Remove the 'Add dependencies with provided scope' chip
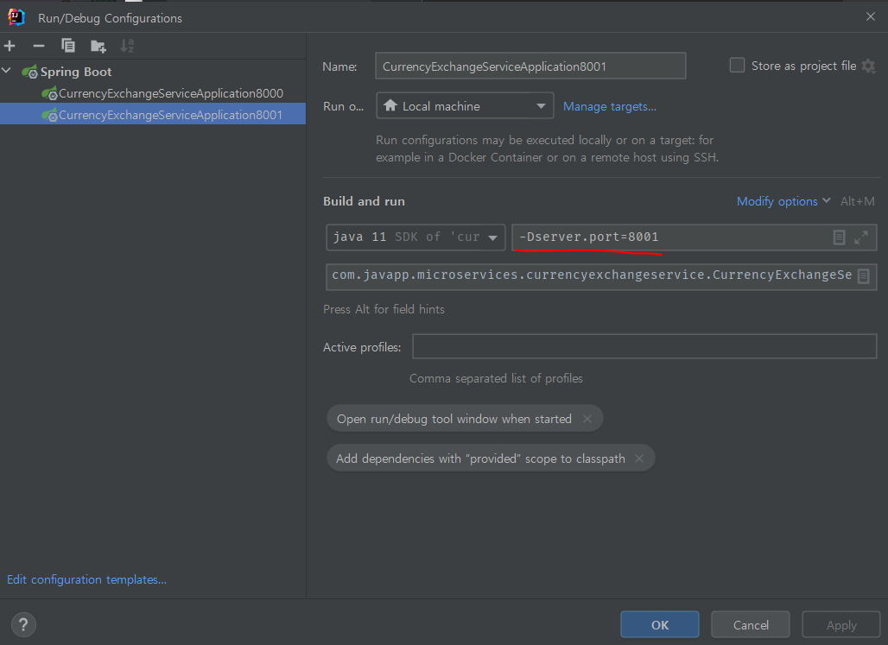888x645 pixels. pyautogui.click(x=639, y=458)
